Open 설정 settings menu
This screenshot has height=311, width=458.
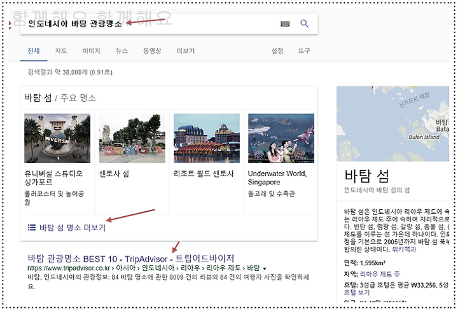pyautogui.click(x=277, y=51)
